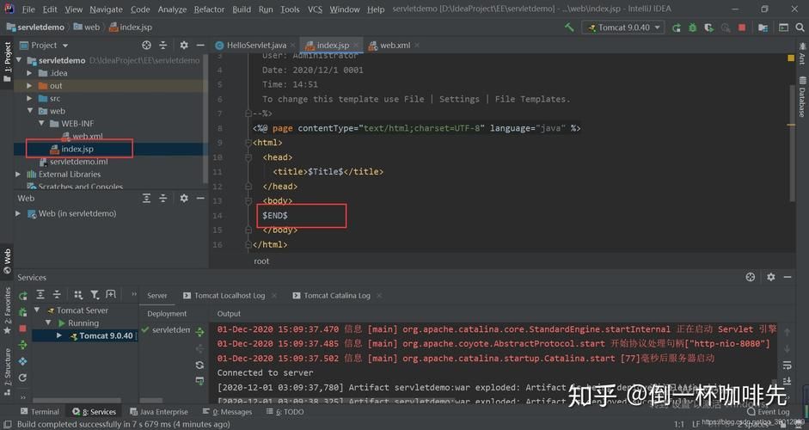
Task: Open Tomcat Catalina Log tab
Action: click(336, 296)
